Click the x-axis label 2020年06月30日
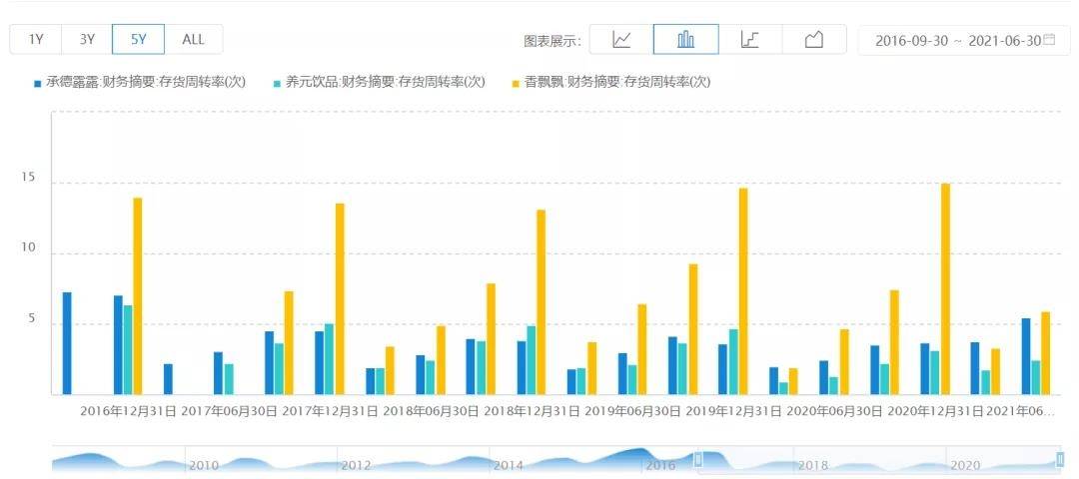This screenshot has height=479, width=1079. [x=834, y=412]
